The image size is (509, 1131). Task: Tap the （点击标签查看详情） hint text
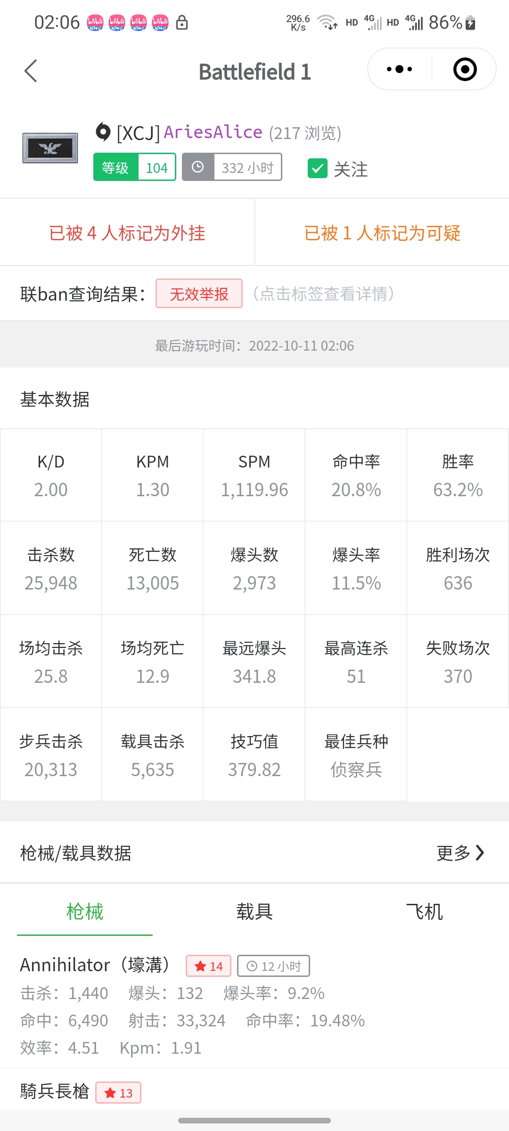323,294
